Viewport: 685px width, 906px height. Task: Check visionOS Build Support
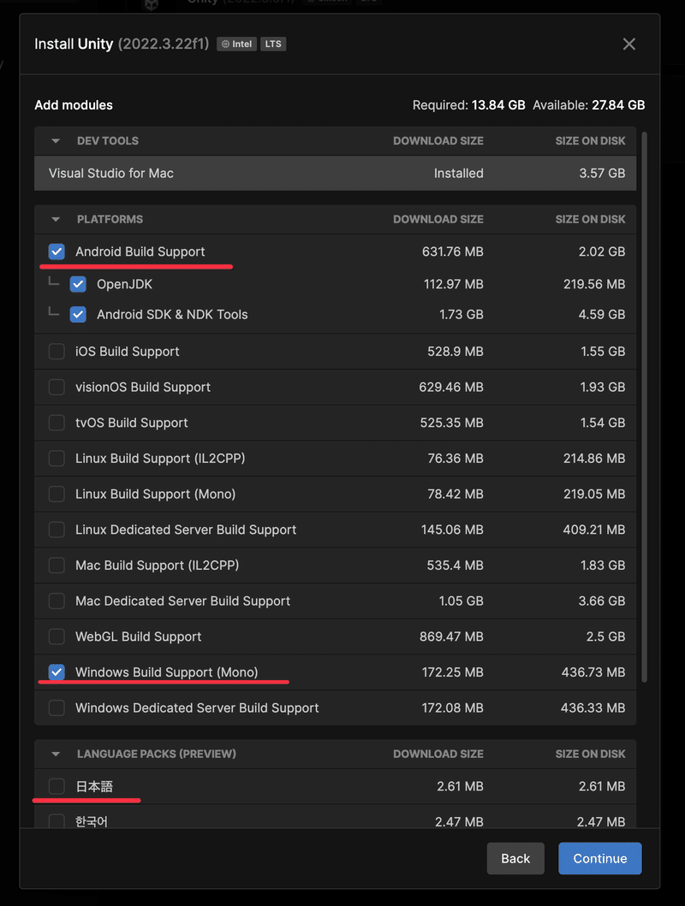(57, 388)
